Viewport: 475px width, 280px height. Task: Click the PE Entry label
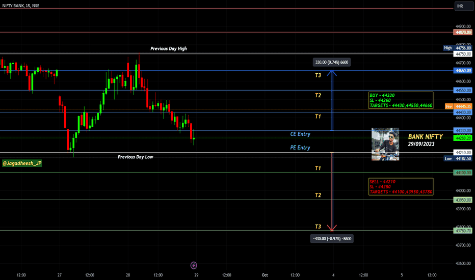(x=300, y=148)
